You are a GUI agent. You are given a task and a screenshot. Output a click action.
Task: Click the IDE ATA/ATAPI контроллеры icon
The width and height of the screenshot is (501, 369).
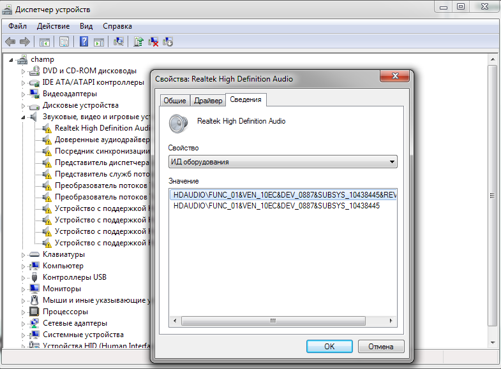tap(34, 83)
